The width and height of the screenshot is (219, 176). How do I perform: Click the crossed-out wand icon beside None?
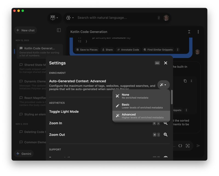[117, 96]
